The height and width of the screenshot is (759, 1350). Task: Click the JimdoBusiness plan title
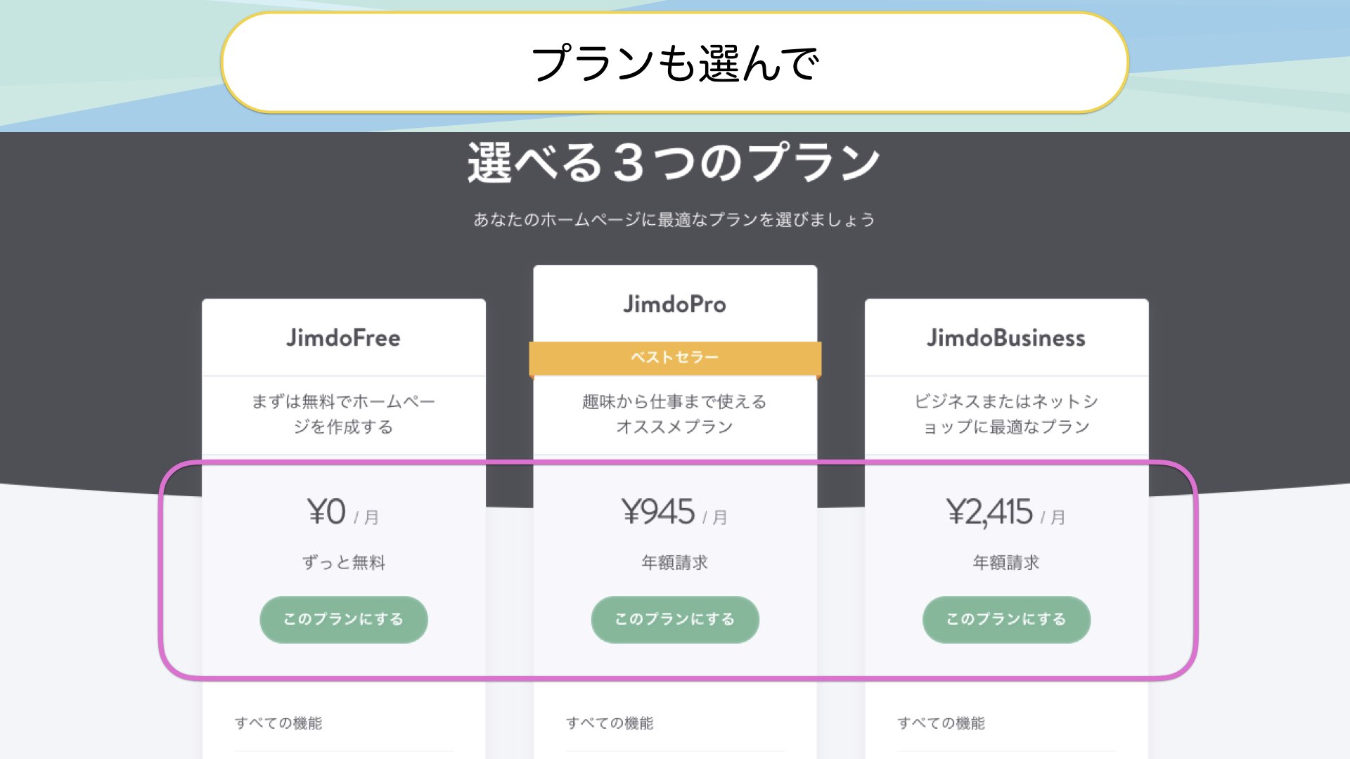pyautogui.click(x=1005, y=338)
